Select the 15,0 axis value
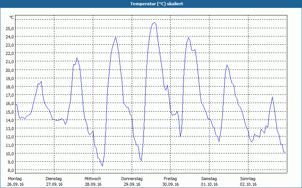This screenshot has height=188, width=302. pyautogui.click(x=10, y=112)
